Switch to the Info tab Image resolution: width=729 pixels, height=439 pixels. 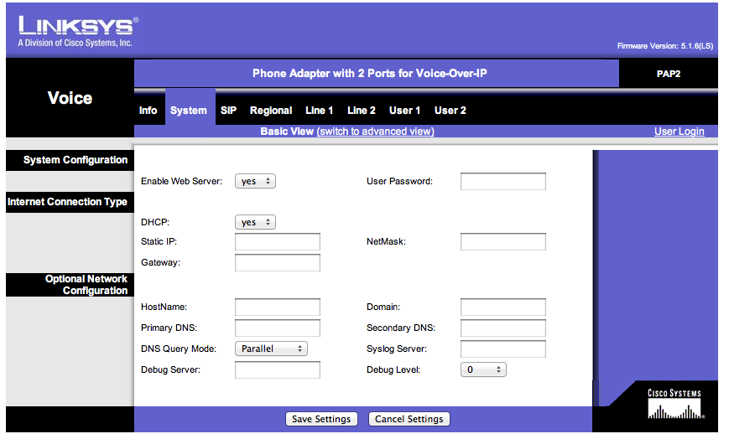[x=148, y=111]
